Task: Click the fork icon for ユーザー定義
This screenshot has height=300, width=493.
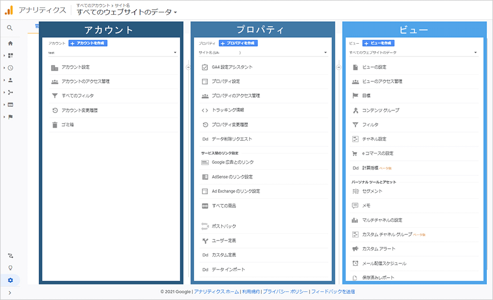Action: (x=205, y=241)
